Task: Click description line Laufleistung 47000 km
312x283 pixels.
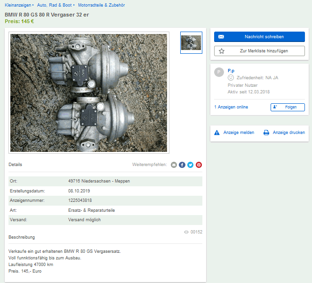Action: click(31, 265)
